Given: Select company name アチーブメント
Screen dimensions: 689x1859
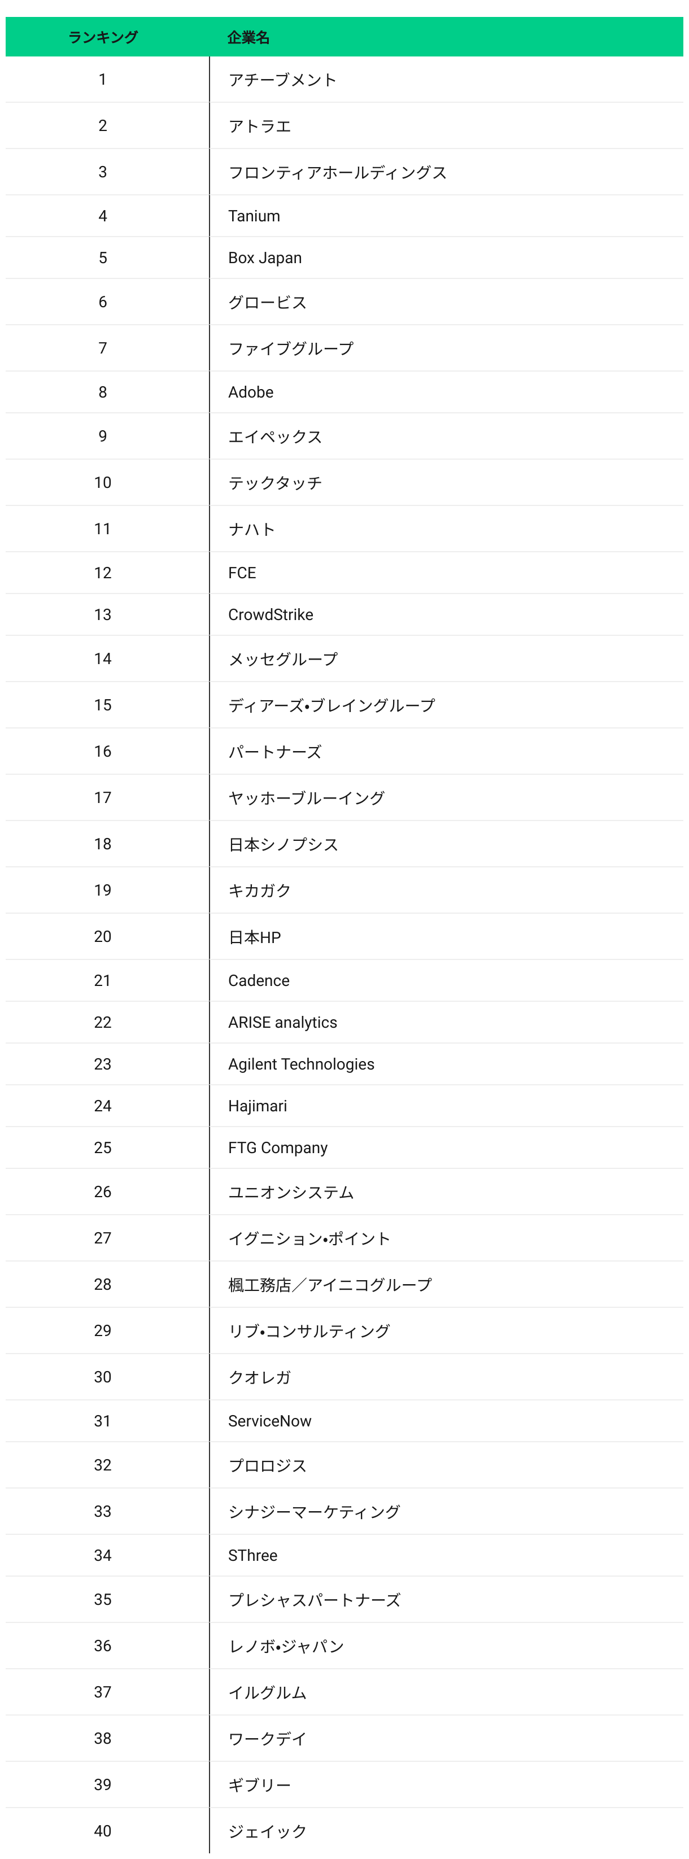Looking at the screenshot, I should tap(282, 80).
